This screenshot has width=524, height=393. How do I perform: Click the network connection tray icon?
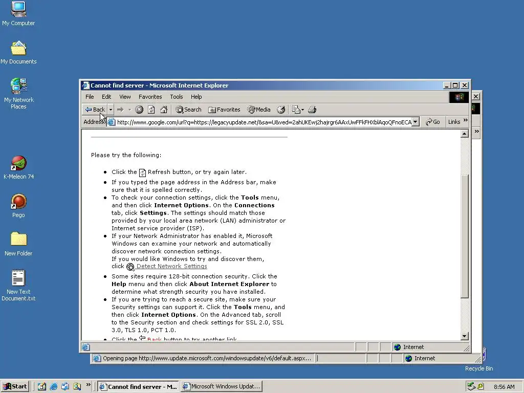coord(471,386)
